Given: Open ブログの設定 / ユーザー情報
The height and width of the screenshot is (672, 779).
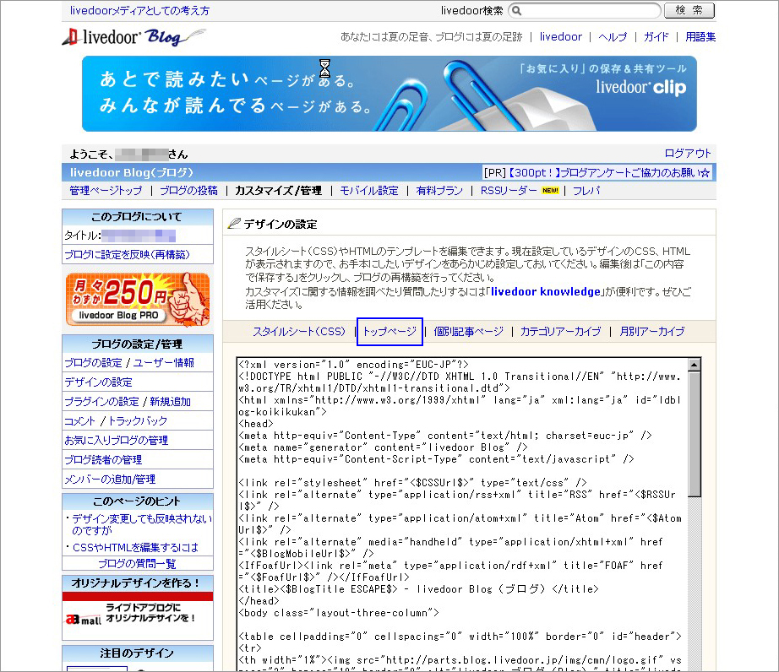Looking at the screenshot, I should (129, 363).
